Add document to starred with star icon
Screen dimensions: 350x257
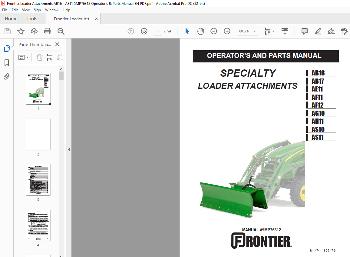(x=21, y=31)
